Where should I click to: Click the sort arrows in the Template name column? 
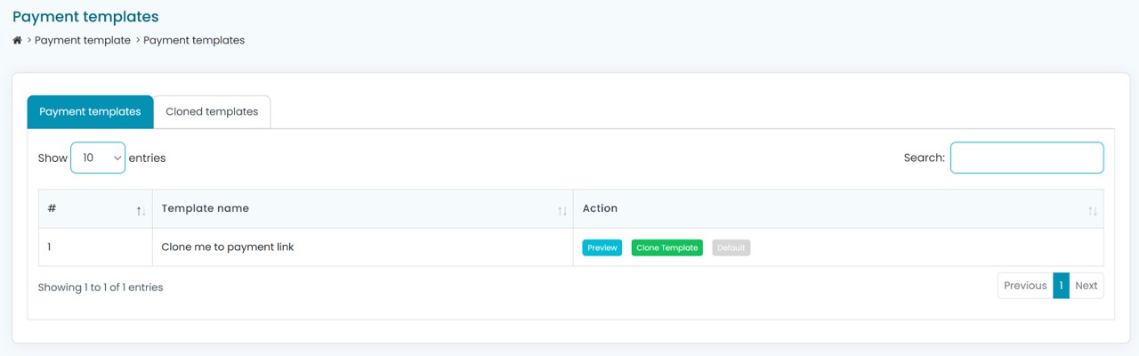561,211
